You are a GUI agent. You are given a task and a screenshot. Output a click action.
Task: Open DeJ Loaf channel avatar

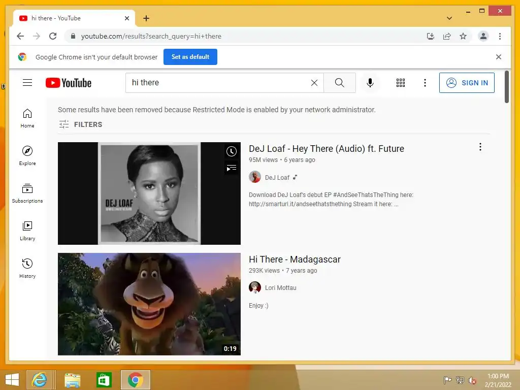click(x=255, y=177)
